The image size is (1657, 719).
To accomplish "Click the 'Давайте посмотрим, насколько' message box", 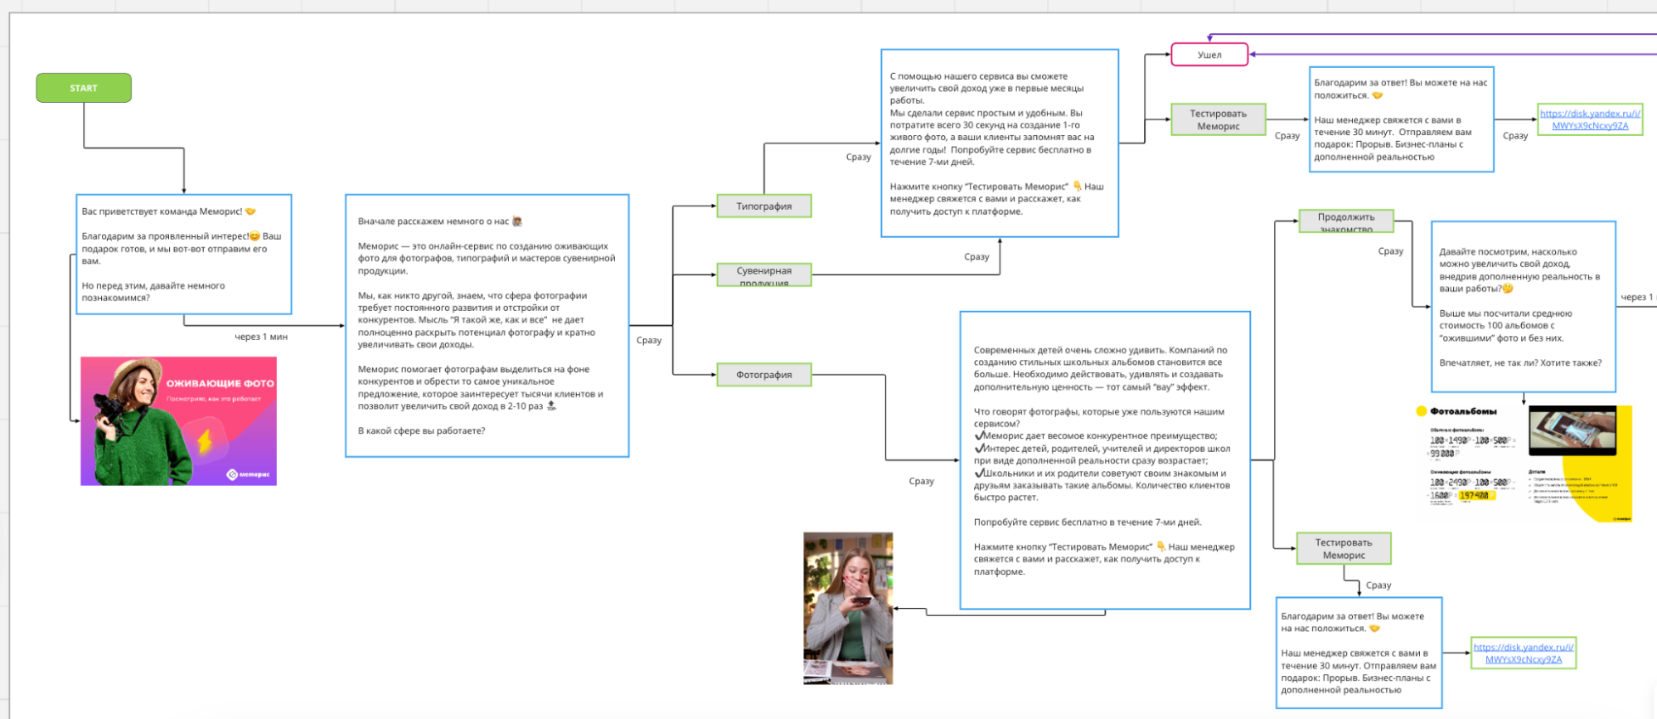I will [x=1524, y=307].
